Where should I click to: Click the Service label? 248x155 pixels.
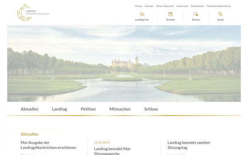tap(196, 19)
